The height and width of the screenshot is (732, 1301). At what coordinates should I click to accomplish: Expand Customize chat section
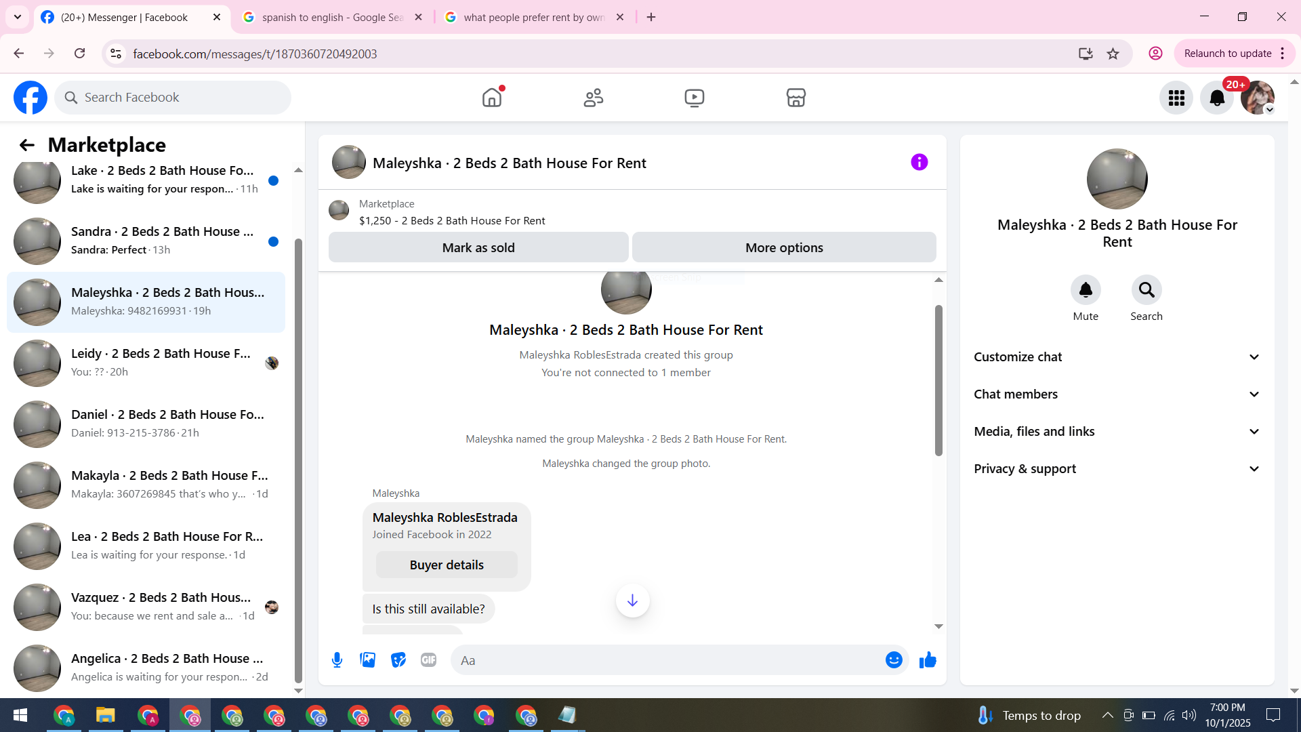pyautogui.click(x=1117, y=357)
